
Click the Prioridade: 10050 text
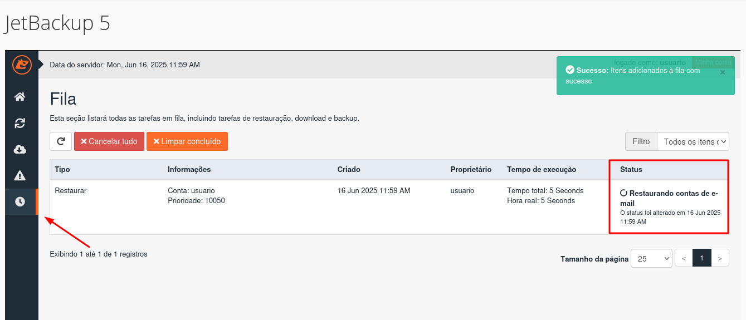tap(196, 200)
